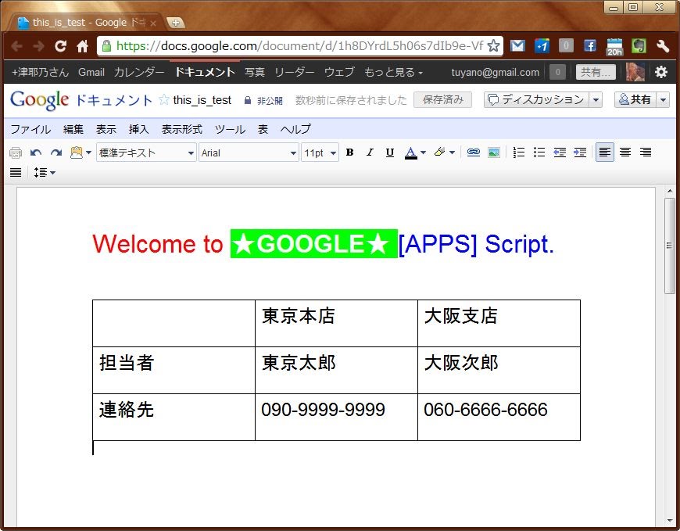The height and width of the screenshot is (531, 680).
Task: Redo the last undone action
Action: (56, 152)
